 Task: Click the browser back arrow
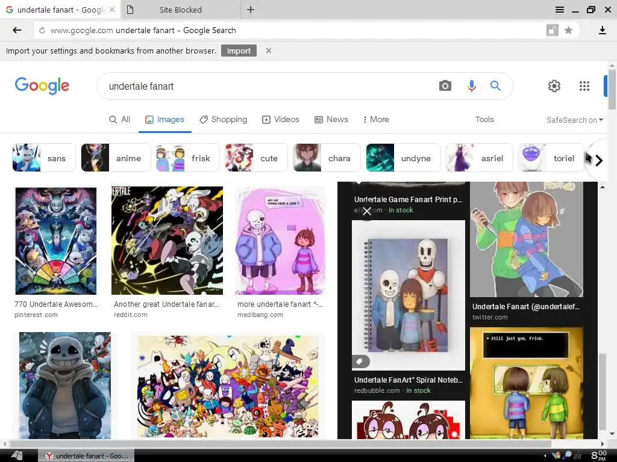click(x=17, y=30)
